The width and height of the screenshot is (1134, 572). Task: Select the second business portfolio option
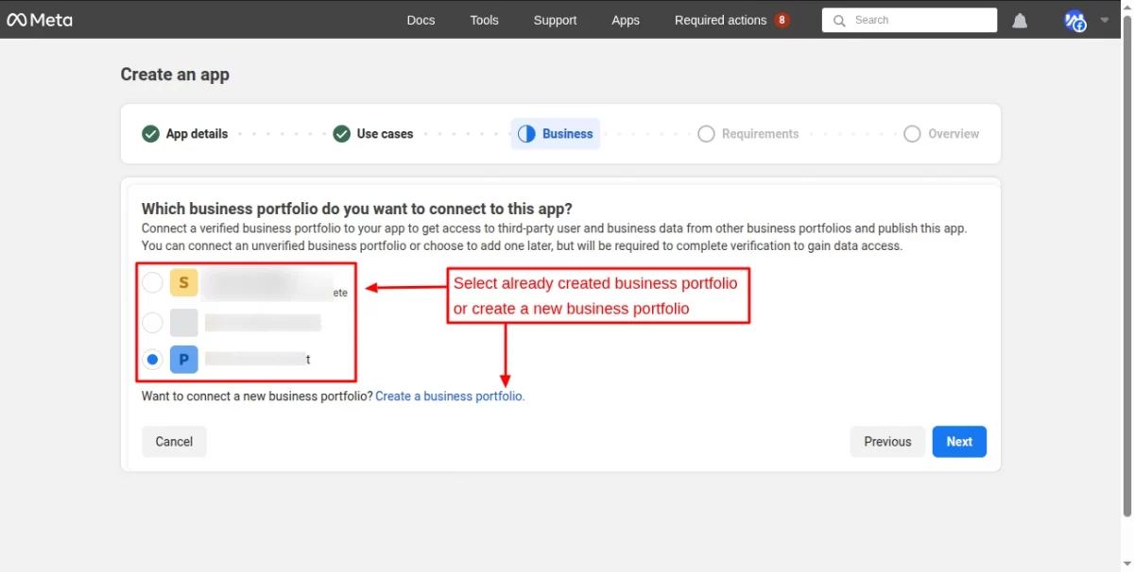152,322
